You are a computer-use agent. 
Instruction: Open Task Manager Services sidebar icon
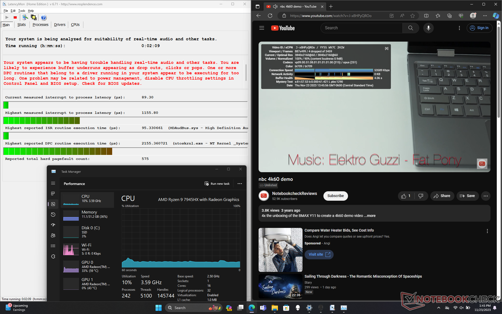click(x=53, y=256)
